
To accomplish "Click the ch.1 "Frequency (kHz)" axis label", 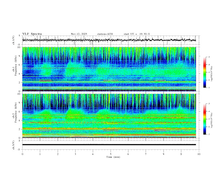I will (x=16, y=66).
